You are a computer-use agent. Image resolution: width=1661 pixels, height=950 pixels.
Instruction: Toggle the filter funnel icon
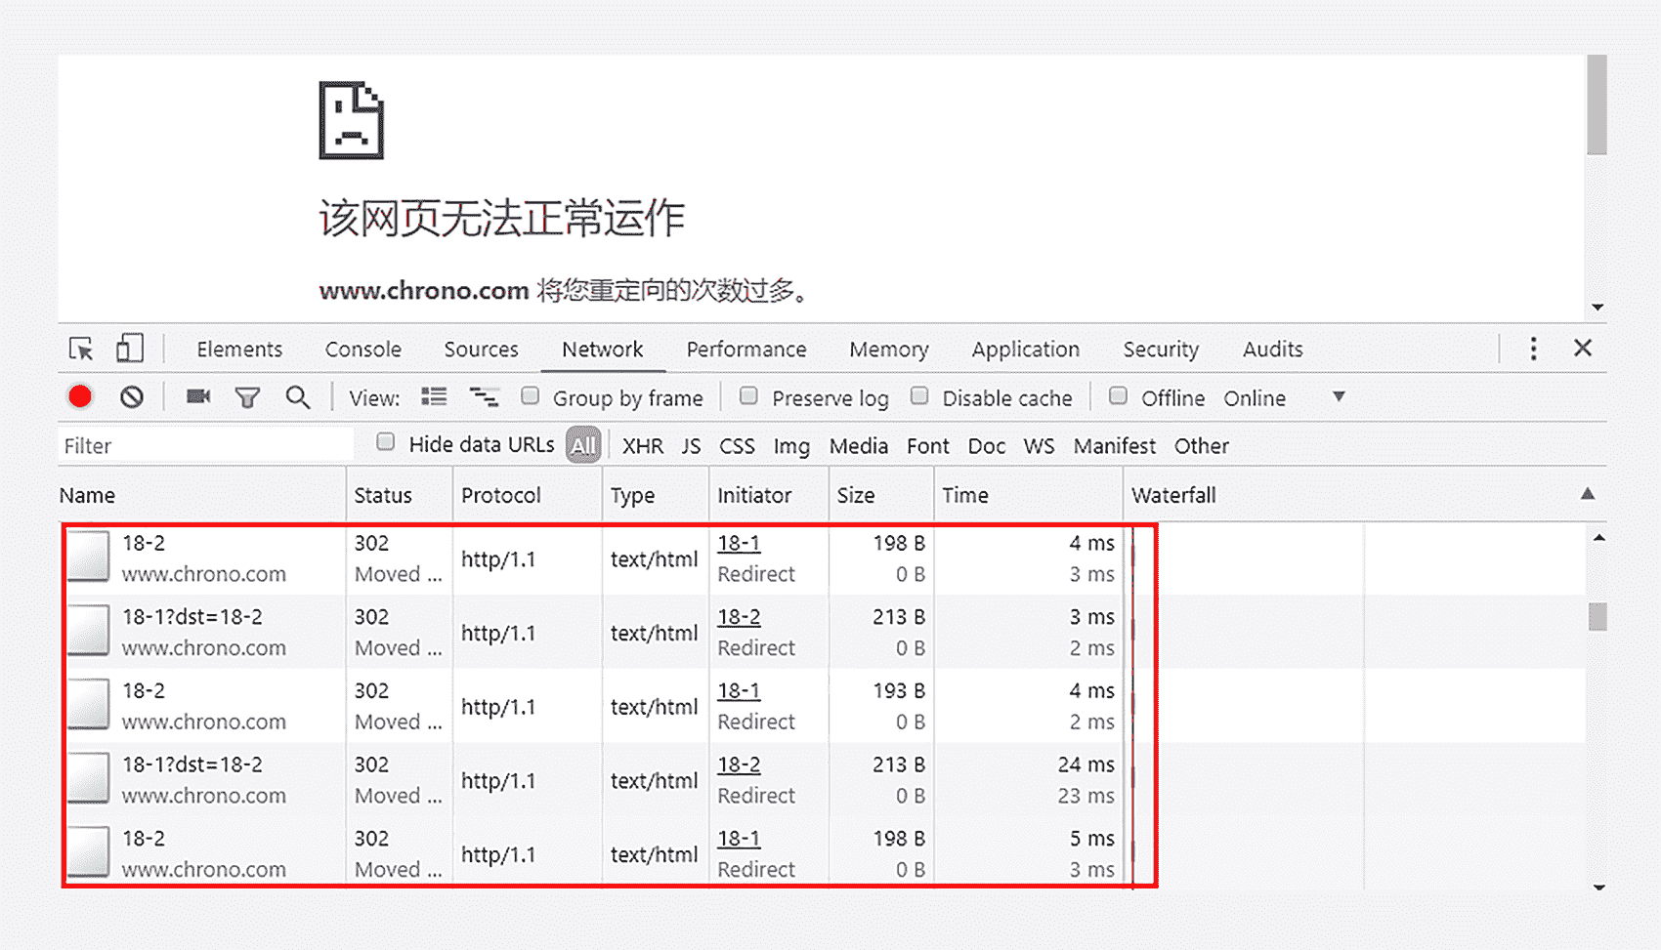tap(247, 397)
